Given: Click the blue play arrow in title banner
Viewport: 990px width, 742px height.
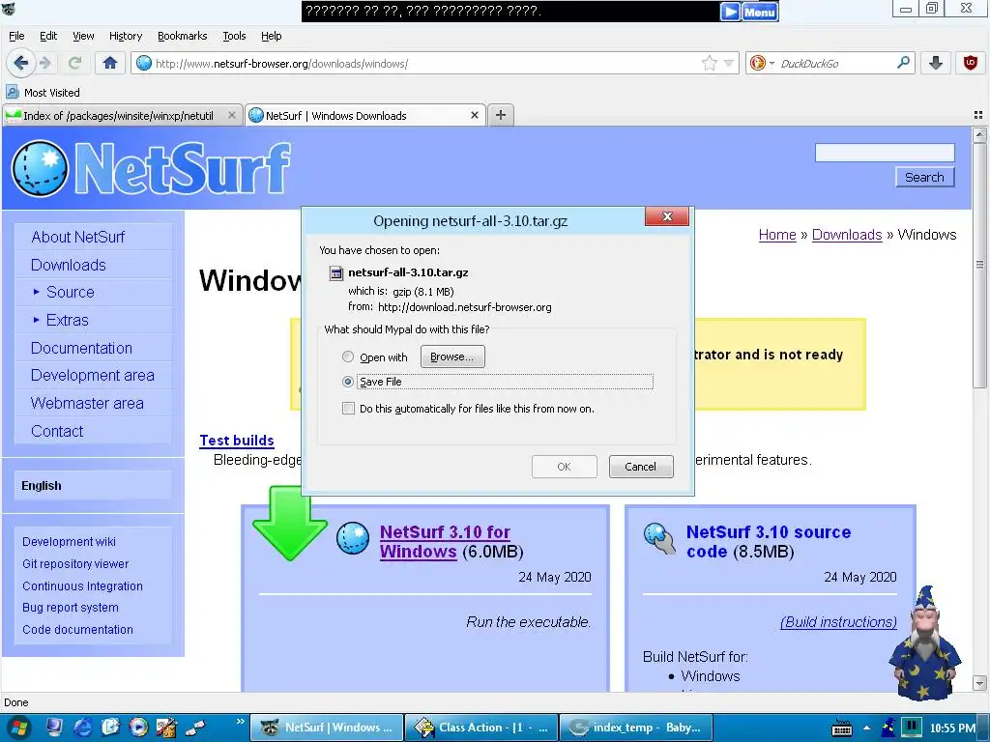Looking at the screenshot, I should coord(730,12).
